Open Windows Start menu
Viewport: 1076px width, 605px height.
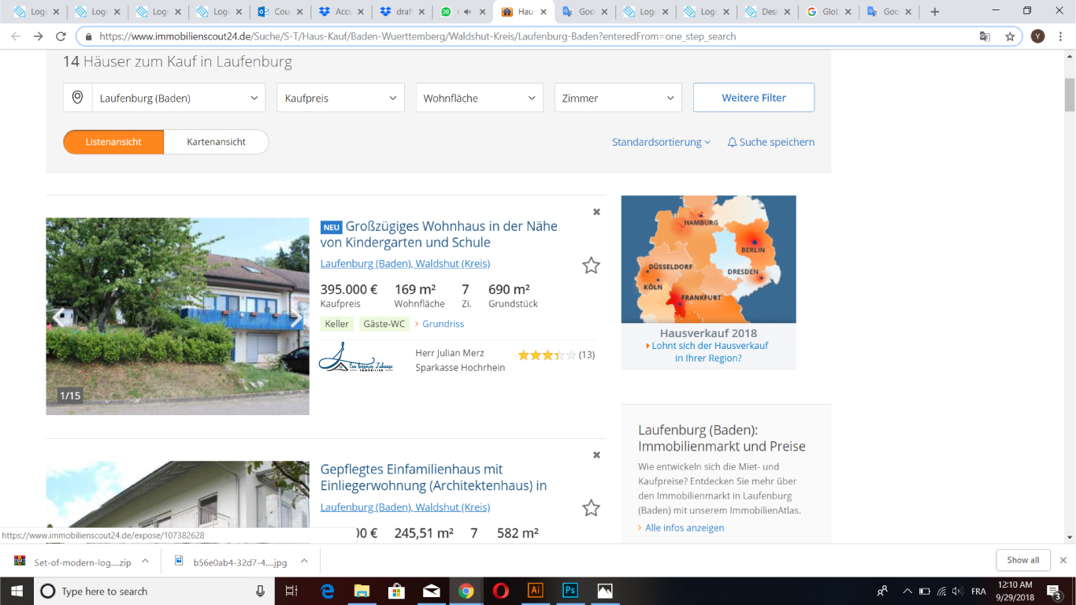pyautogui.click(x=17, y=591)
